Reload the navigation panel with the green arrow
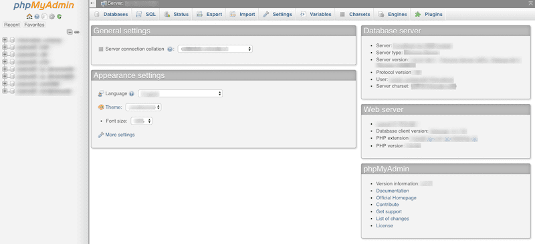Screen dimensions: 535x244 60,17
